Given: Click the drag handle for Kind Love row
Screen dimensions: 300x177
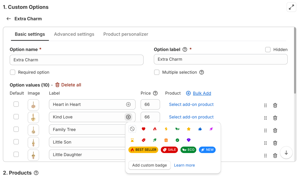Looking at the screenshot, I should tap(265, 118).
